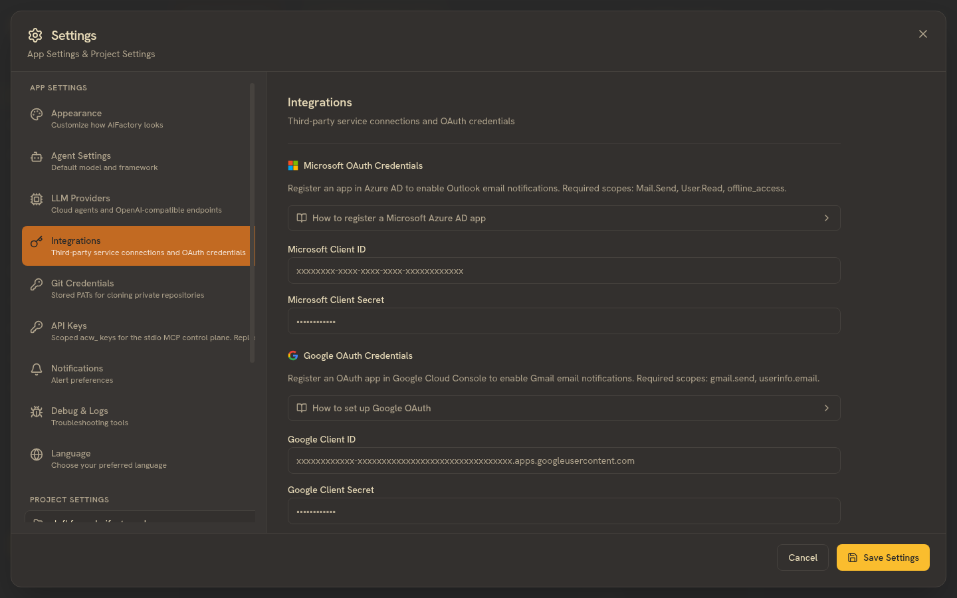
Task: Click chevron on the Google OAuth guide row
Action: point(827,408)
